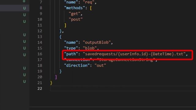Click the "post" string value
This screenshot has width=196, height=110.
click(x=76, y=20)
